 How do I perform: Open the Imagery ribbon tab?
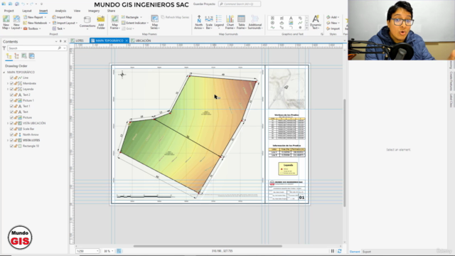(x=94, y=11)
